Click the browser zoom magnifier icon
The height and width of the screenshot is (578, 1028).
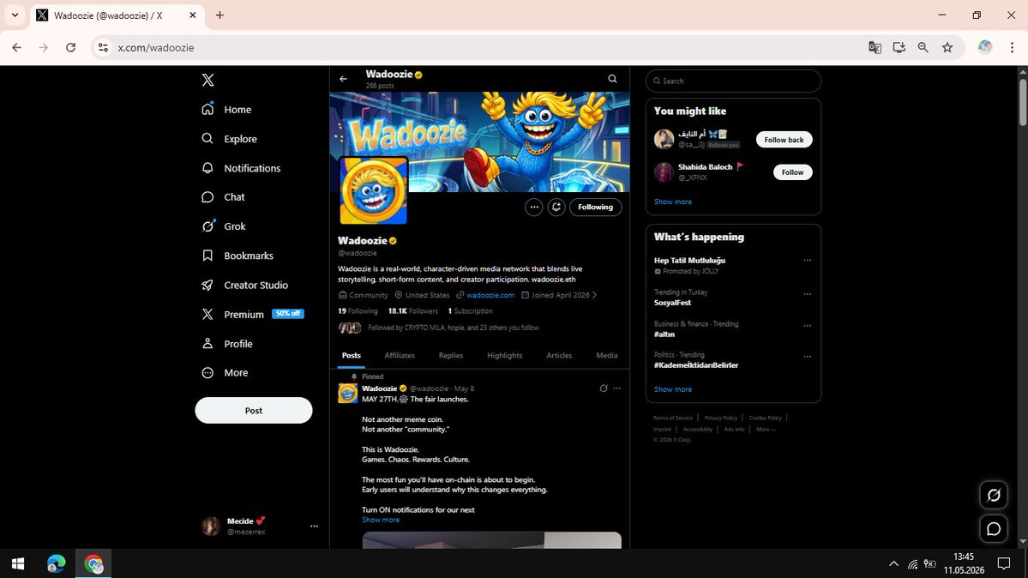pyautogui.click(x=923, y=47)
